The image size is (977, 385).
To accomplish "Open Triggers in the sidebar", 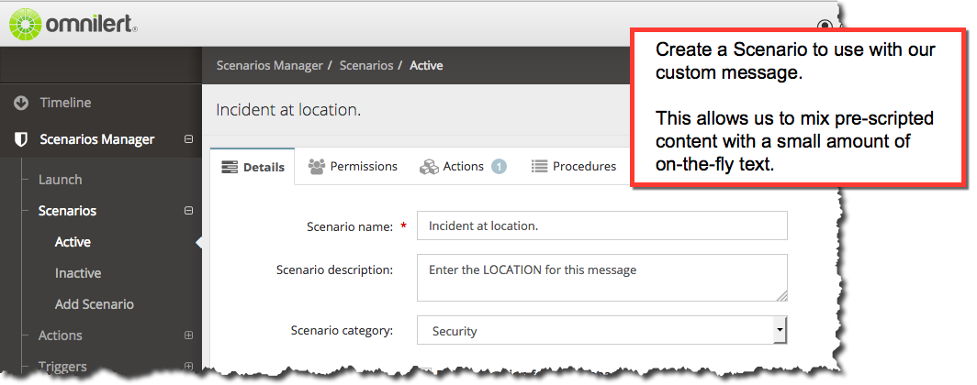I will (63, 367).
